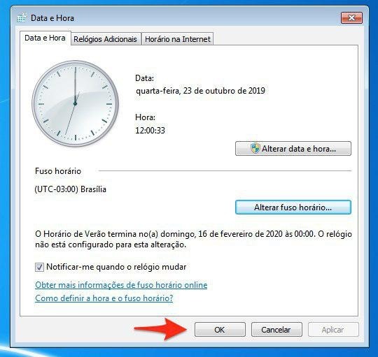
Task: Open the Horário na Internet tab
Action: pyautogui.click(x=178, y=39)
